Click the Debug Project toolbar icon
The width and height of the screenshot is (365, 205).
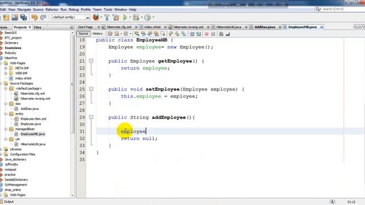point(136,18)
